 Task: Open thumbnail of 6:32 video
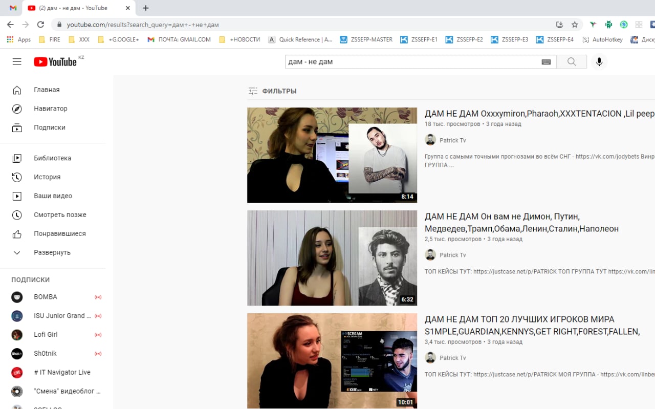332,258
